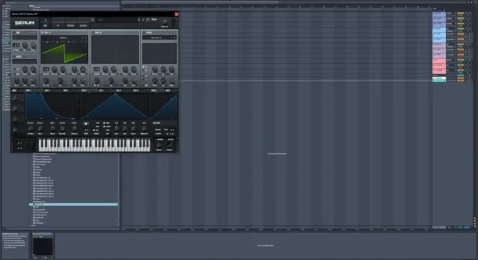The image size is (478, 260).
Task: Open the MATRIX tab in Serum
Action: [x=70, y=25]
